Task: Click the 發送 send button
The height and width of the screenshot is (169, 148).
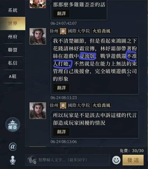Action: click(133, 160)
